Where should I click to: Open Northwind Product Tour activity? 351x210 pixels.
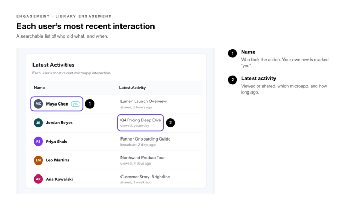tap(142, 158)
